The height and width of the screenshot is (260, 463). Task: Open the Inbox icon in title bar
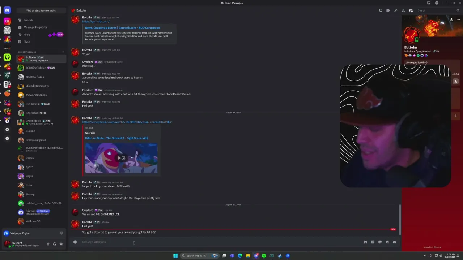[429, 3]
